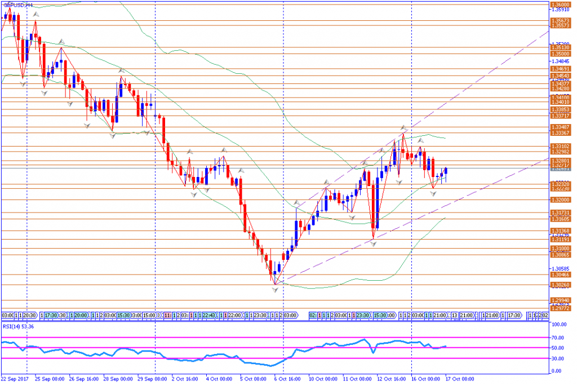Select the up fractal arrow at the 12 Oct peak
Image resolution: width=577 pixels, height=385 pixels.
click(404, 128)
